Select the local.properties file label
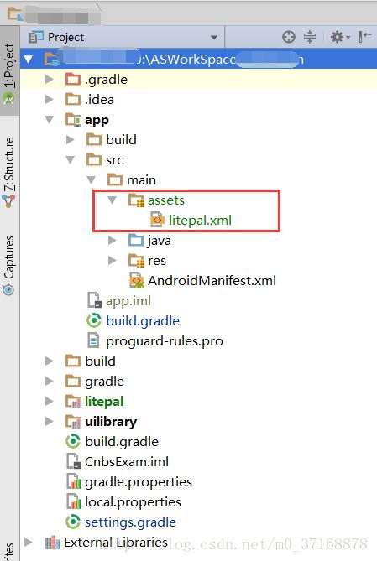The image size is (377, 561). (x=133, y=502)
